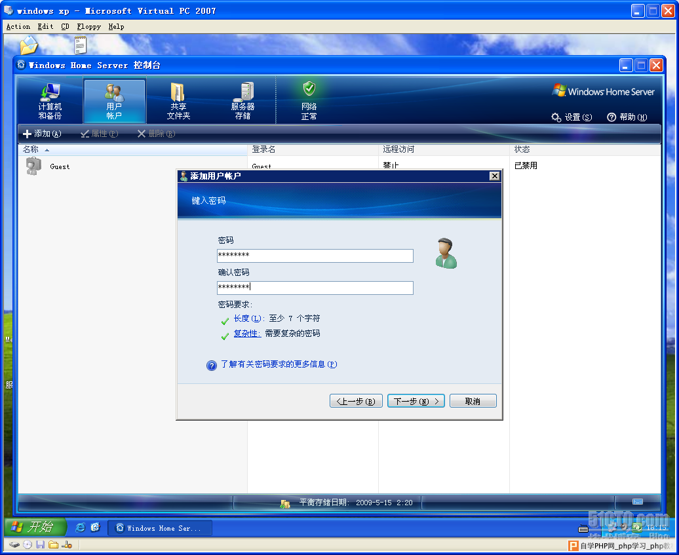Switch to the 服务器存储 (Server Storage) tab
This screenshot has width=679, height=555.
point(243,101)
